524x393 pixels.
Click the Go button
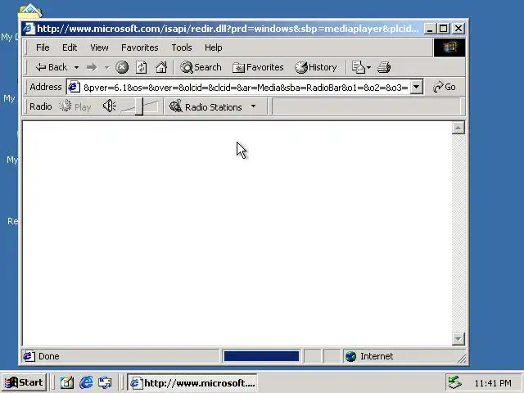coord(444,88)
